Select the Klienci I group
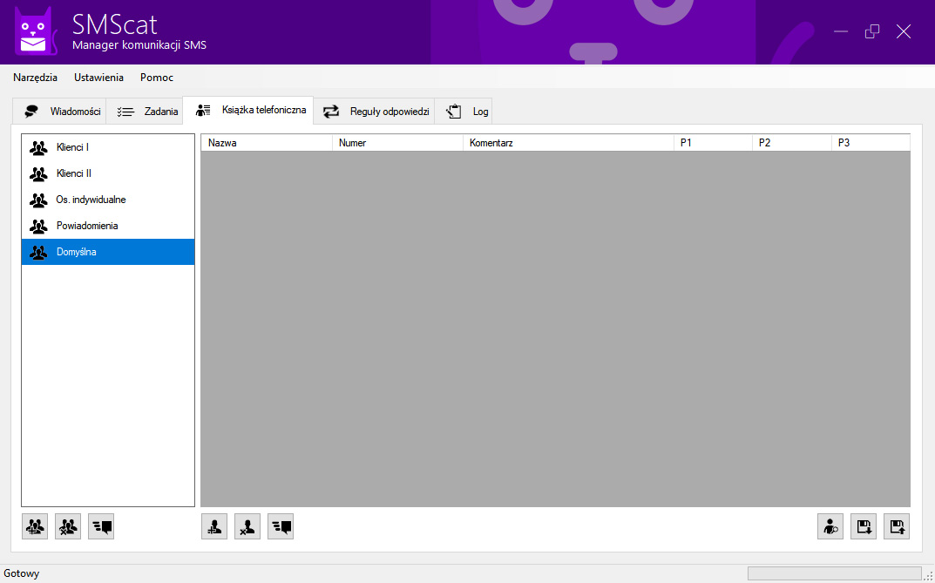 [x=108, y=147]
